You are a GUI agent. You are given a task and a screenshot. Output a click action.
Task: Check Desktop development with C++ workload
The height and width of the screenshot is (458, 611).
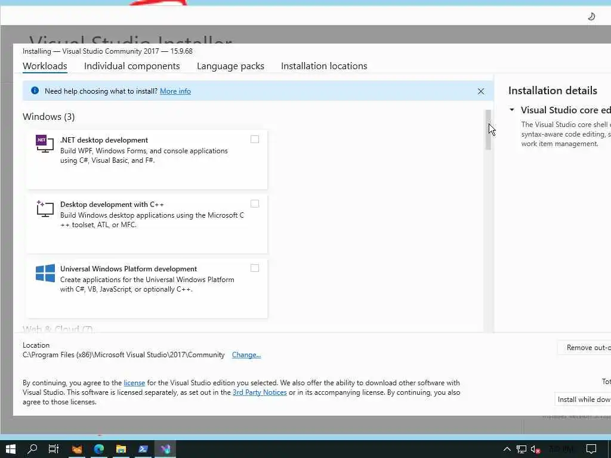254,204
